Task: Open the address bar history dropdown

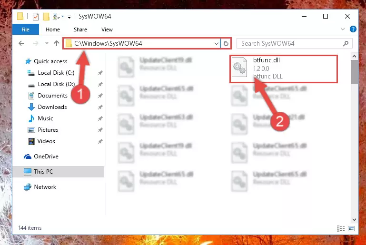Action: [217, 43]
